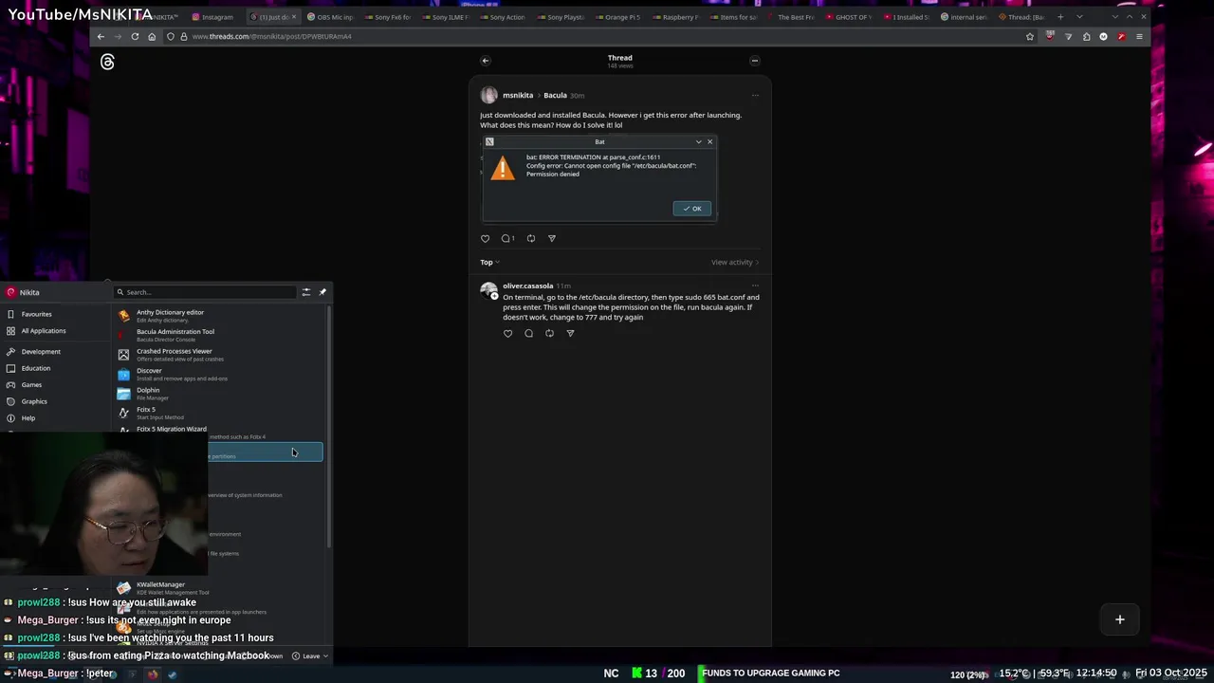Click the browser address bar URL

point(271,36)
